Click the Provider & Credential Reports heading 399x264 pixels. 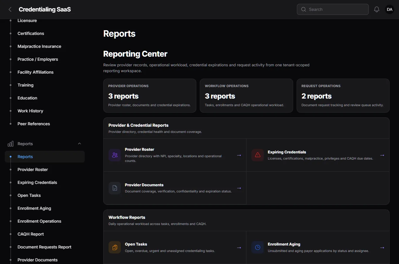(138, 125)
